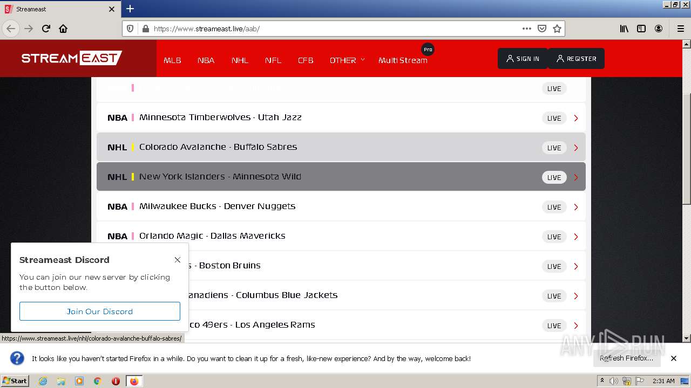Screen dimensions: 691x388
Task: Click the Action Center flag tray icon
Action: click(639, 381)
